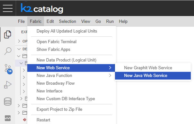This screenshot has width=194, height=124.
Task: Select the New Web Service entry
Action: [71, 68]
